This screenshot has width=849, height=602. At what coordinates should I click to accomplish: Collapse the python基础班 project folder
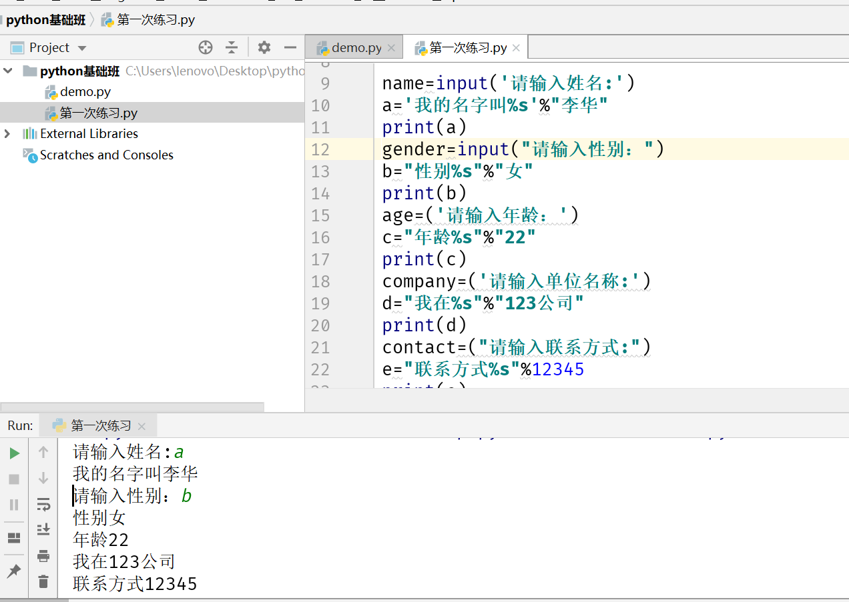coord(8,71)
